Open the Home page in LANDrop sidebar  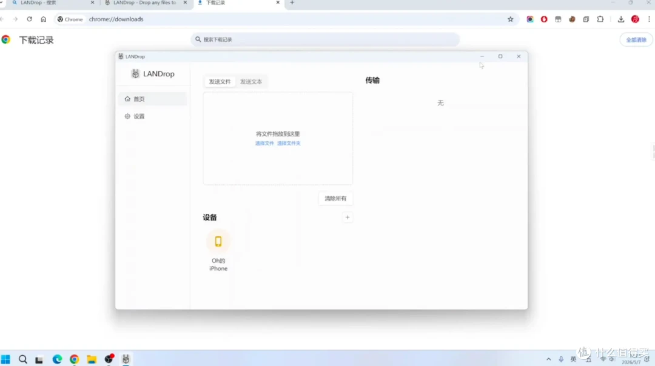click(x=152, y=99)
